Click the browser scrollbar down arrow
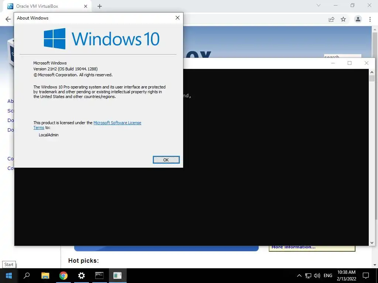This screenshot has width=378, height=283. [x=375, y=265]
